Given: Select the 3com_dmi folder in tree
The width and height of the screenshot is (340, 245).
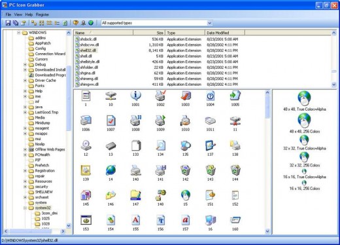Looking at the screenshot, I should [x=49, y=213].
